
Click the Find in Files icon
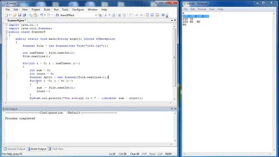pyautogui.click(x=100, y=15)
